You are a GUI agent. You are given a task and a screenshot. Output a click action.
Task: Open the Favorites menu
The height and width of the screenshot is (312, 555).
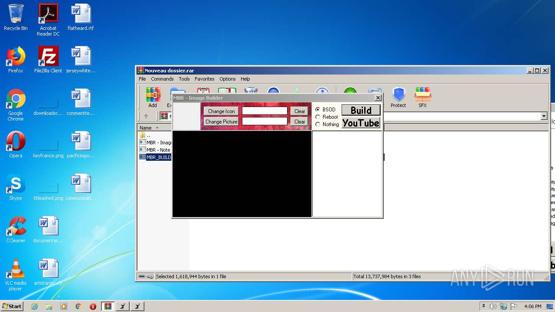[204, 79]
